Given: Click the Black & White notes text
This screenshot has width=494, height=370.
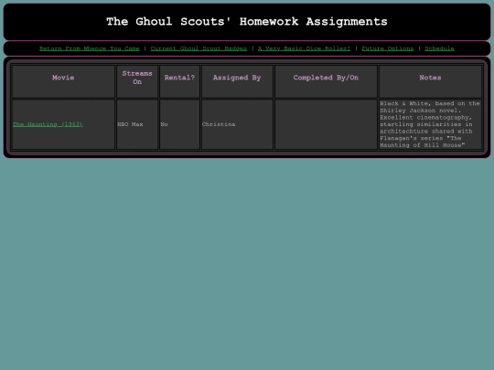Looking at the screenshot, I should tap(430, 124).
